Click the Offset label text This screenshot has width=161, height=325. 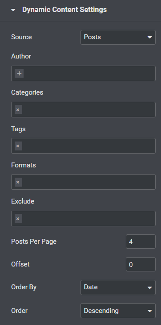[x=20, y=264]
